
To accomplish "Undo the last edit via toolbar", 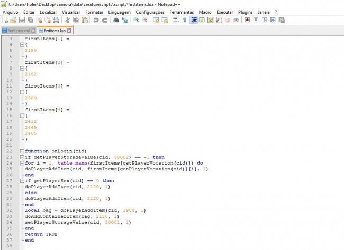I will pos(96,21).
